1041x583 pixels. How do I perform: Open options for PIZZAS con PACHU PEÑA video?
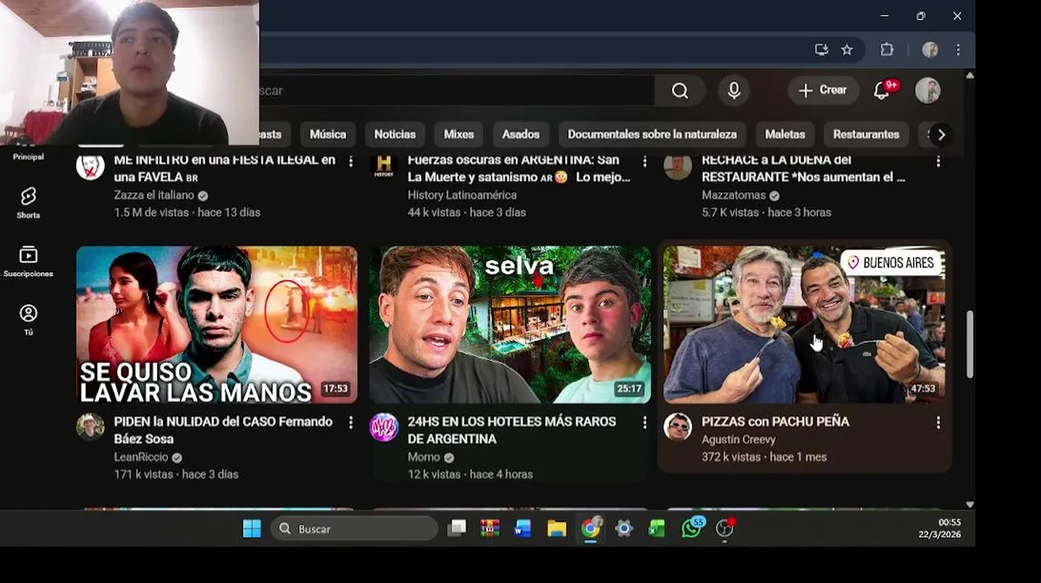938,423
